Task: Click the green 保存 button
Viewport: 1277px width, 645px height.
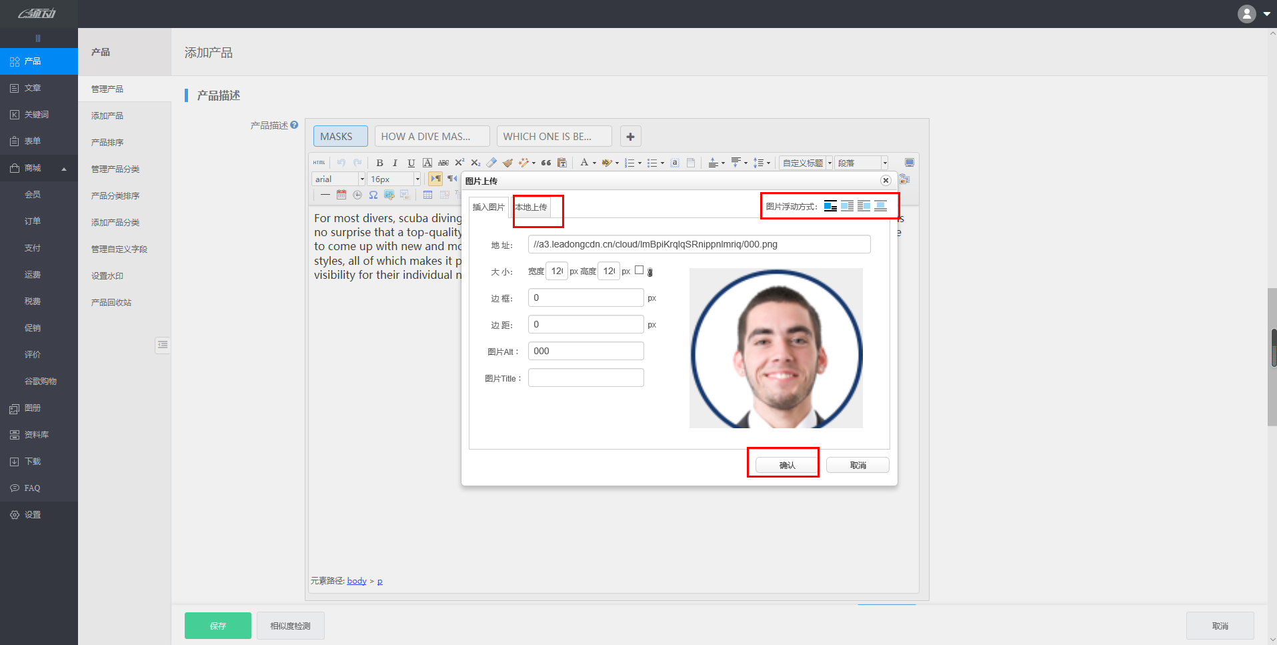Action: pyautogui.click(x=217, y=626)
